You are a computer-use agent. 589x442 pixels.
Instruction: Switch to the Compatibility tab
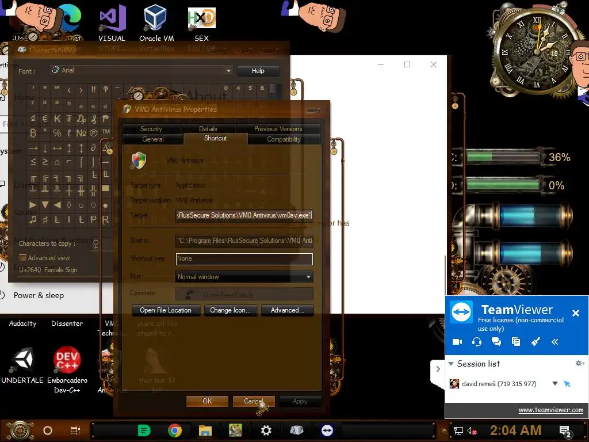[284, 139]
